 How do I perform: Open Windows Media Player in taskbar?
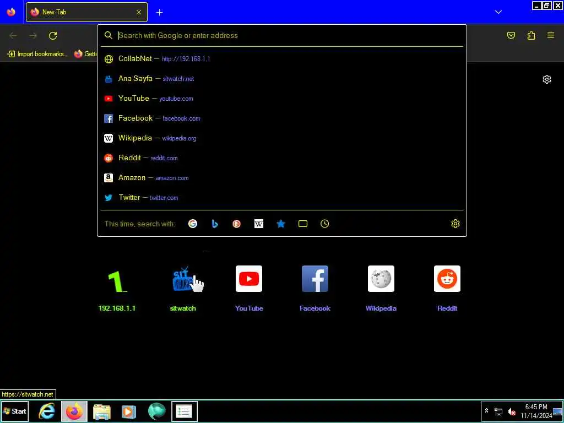tap(129, 411)
